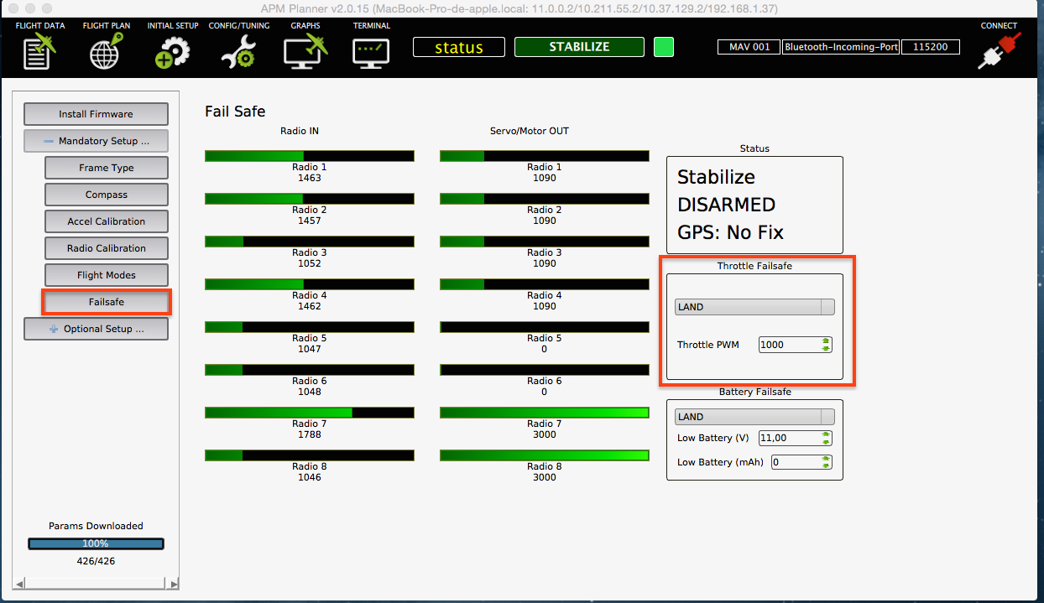Expand the Optional Setup section
1044x603 pixels.
(96, 329)
